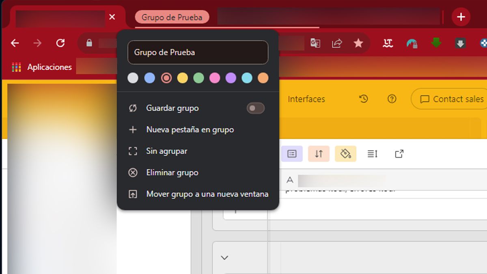Open the Google Translate extension icon
The height and width of the screenshot is (274, 487).
tap(315, 43)
